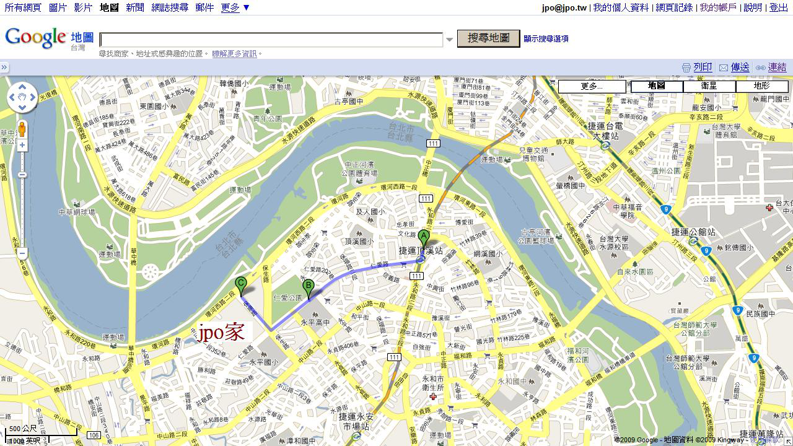Click the Google 地圖 logo
This screenshot has height=446, width=793.
click(x=49, y=38)
